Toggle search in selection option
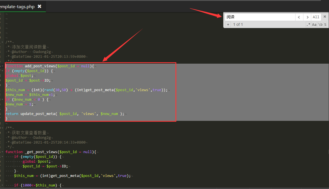Image resolution: width=329 pixels, height=189 pixels. pyautogui.click(x=325, y=25)
